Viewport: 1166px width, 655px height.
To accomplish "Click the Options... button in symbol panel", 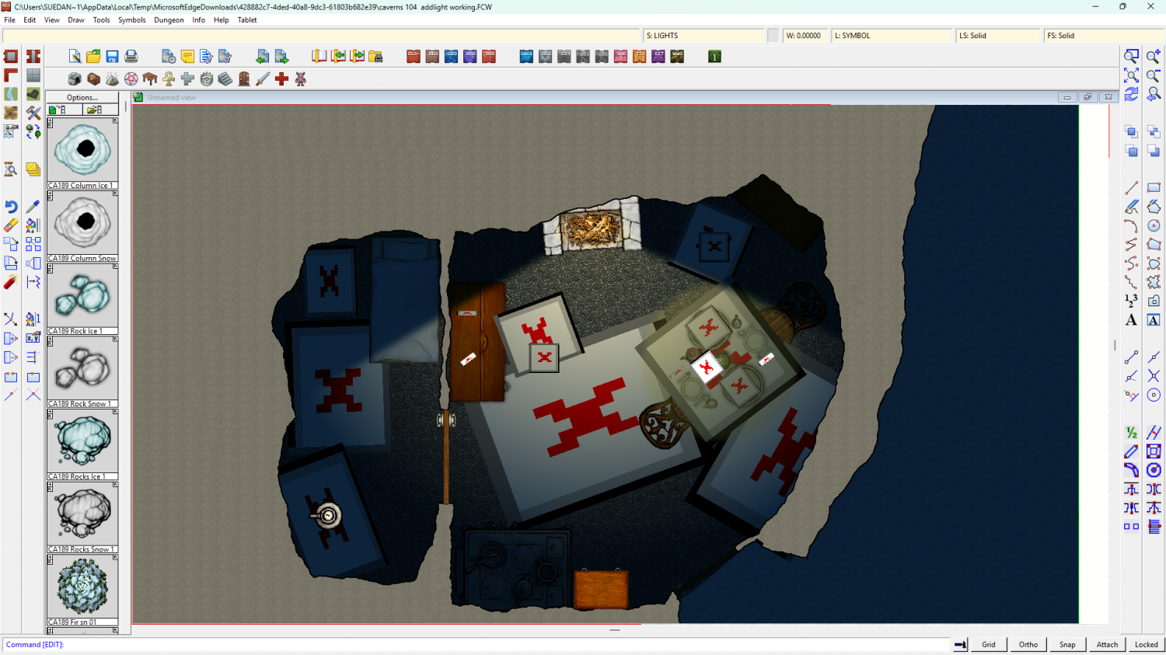I will click(82, 98).
